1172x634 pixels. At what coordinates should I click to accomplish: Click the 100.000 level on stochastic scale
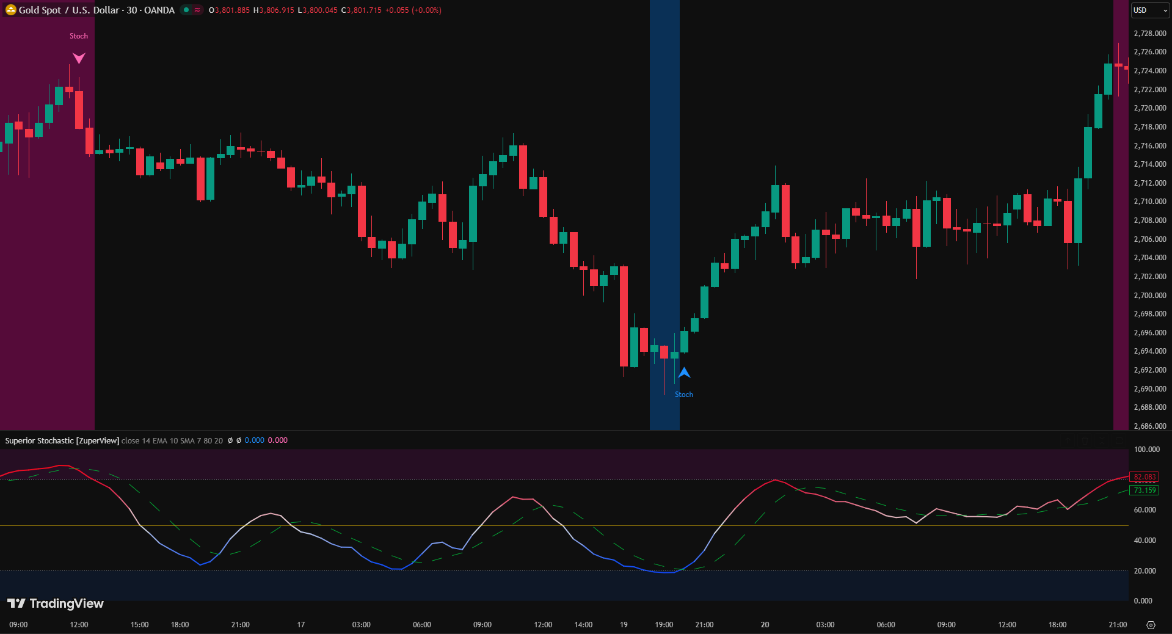pyautogui.click(x=1146, y=450)
